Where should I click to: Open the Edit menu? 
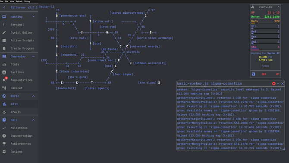(x=6, y=1)
